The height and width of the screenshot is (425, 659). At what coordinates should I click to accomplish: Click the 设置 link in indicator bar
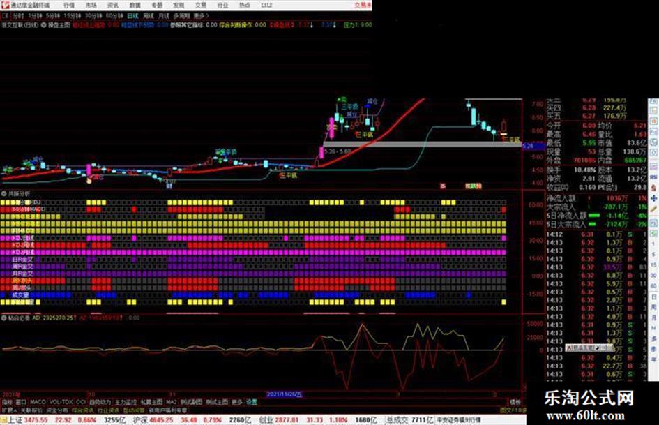tap(251, 402)
